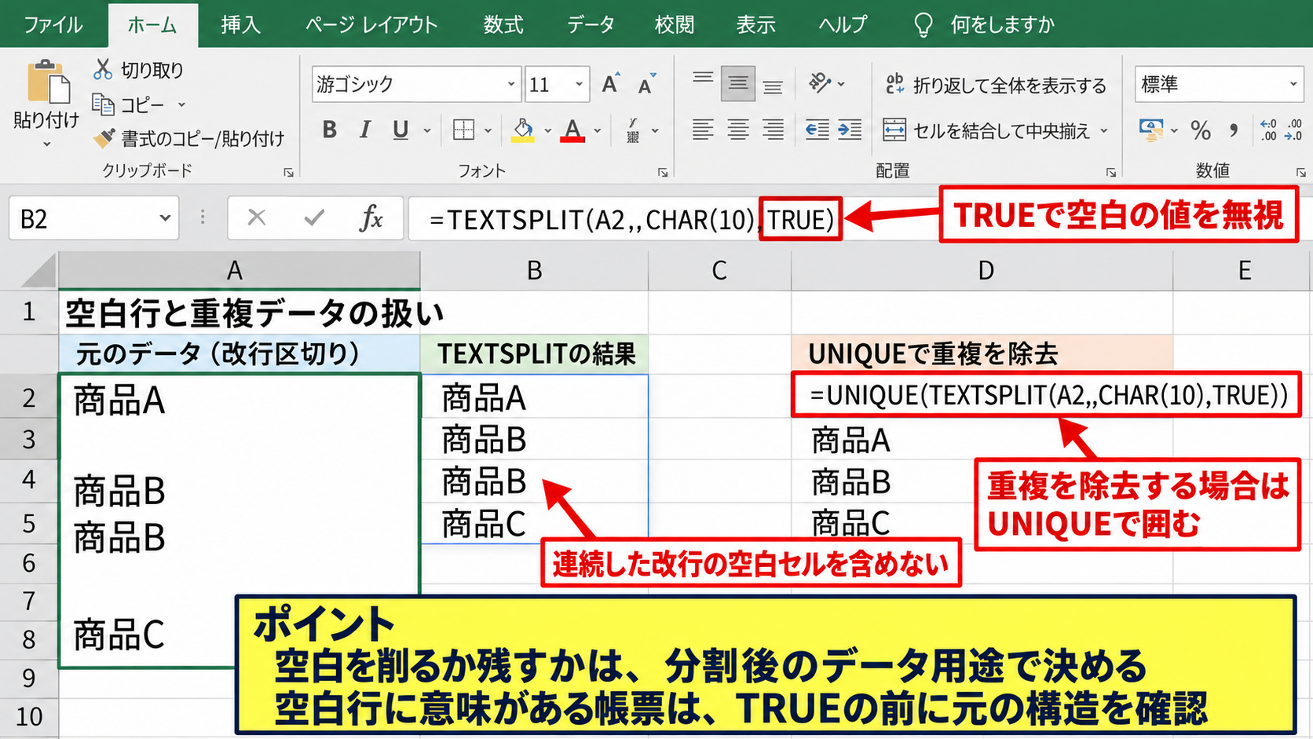This screenshot has height=739, width=1313.
Task: Increase font size with the large A
Action: (x=610, y=83)
